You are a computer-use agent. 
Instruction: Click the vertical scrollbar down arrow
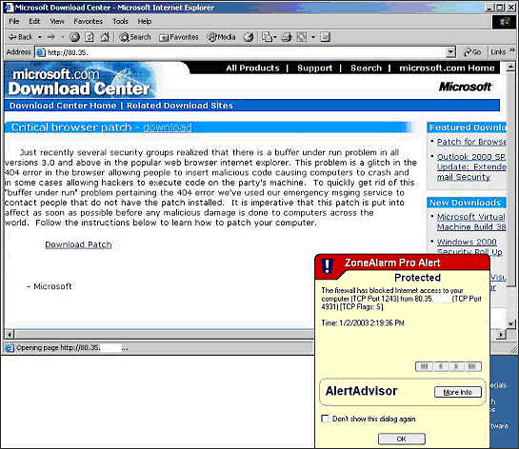(x=510, y=323)
